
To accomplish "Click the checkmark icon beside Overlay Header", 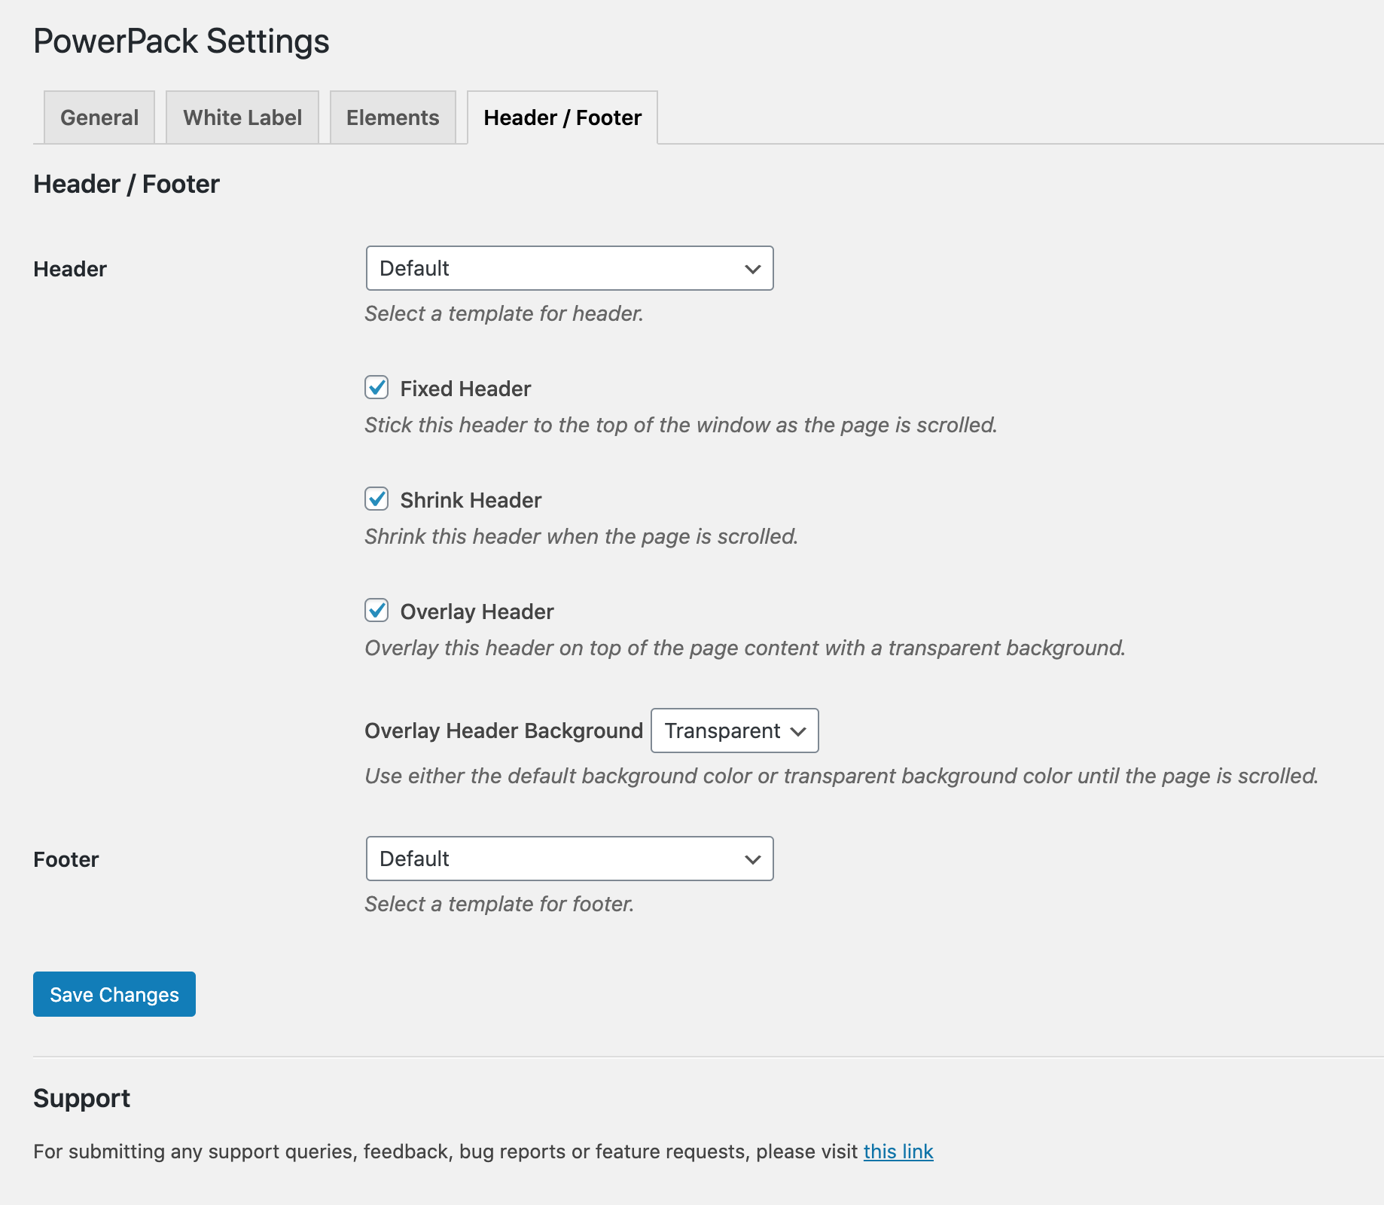I will pyautogui.click(x=376, y=611).
